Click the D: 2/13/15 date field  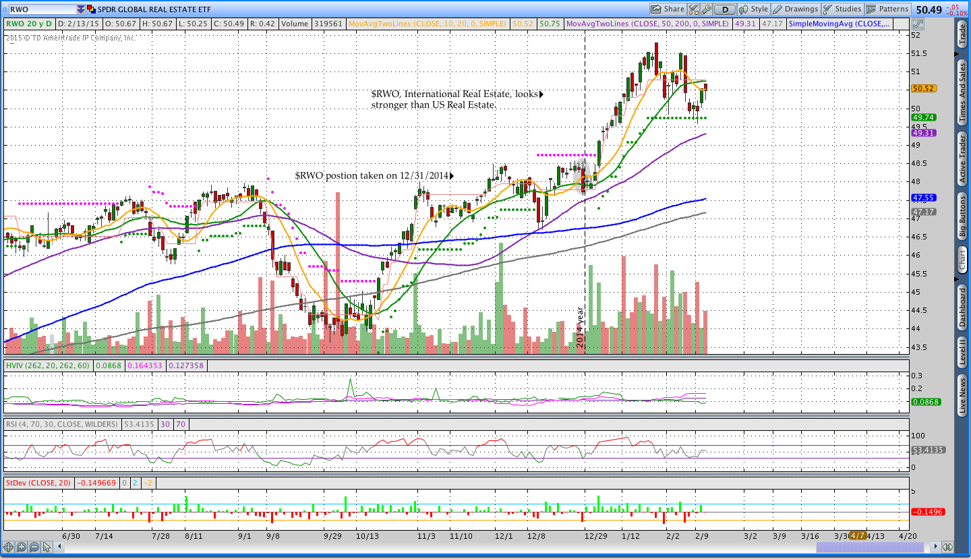pos(78,24)
